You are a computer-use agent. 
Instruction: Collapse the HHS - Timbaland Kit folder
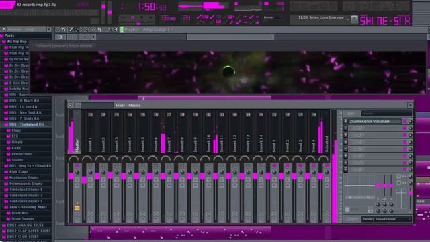[26, 124]
